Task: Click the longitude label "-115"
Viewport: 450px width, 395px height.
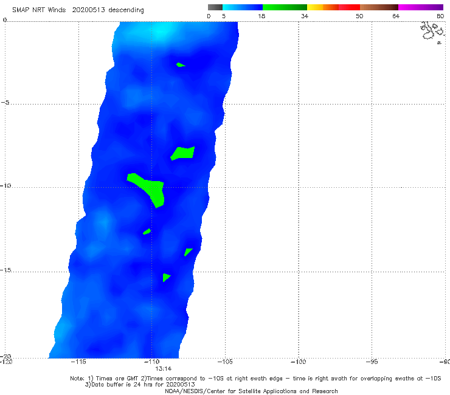Action: coord(78,362)
